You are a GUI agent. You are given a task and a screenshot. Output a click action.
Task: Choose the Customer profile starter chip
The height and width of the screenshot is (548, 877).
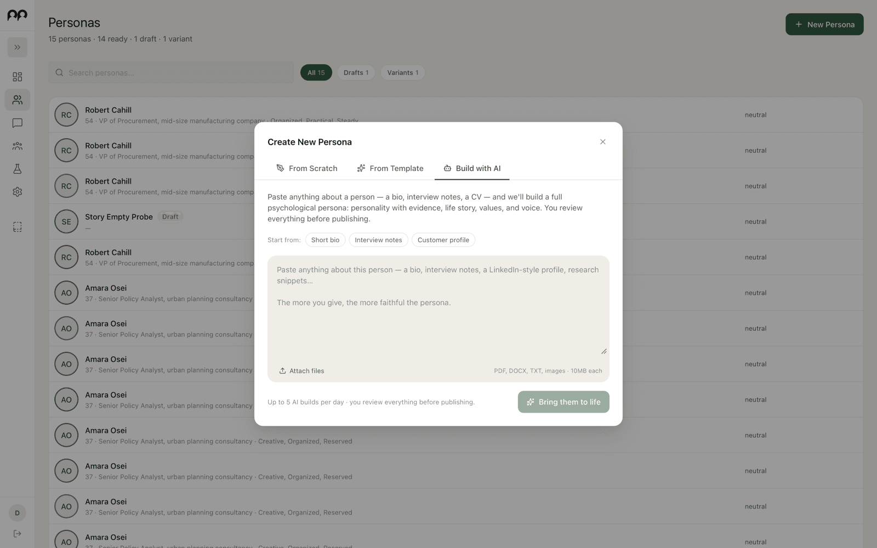tap(443, 240)
